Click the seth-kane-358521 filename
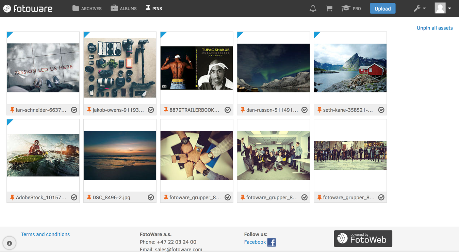 [348, 110]
